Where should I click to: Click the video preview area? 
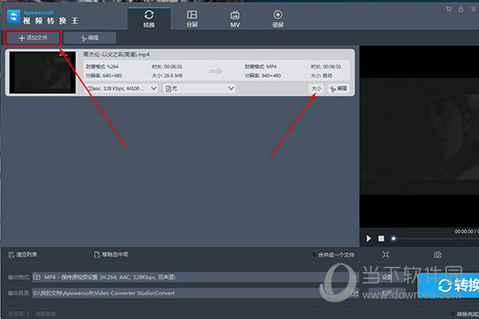pos(419,136)
